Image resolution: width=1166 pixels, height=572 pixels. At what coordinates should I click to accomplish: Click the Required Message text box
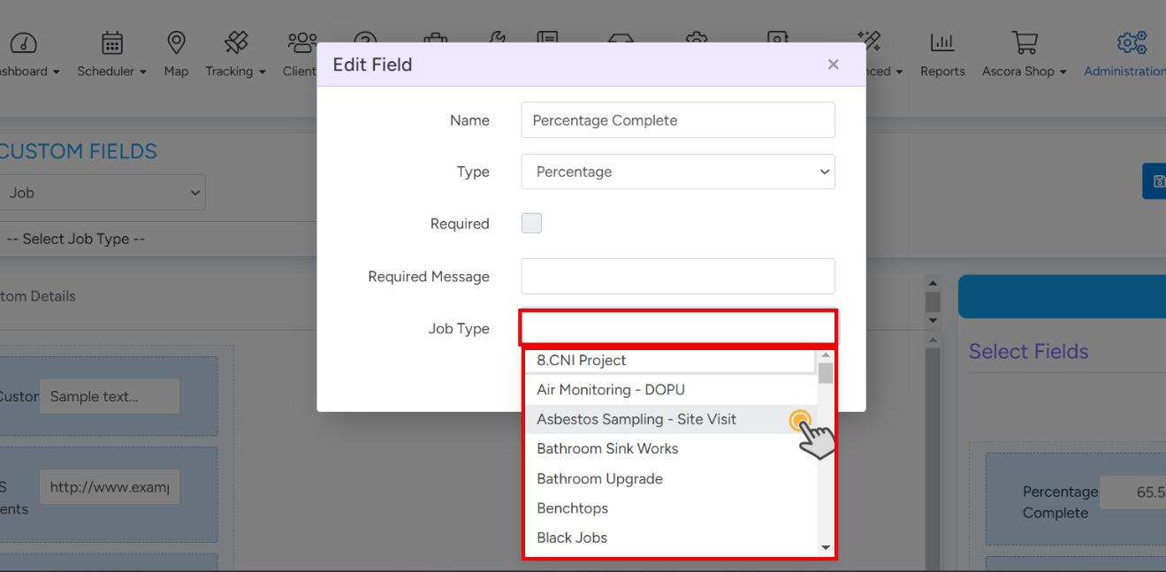click(677, 276)
